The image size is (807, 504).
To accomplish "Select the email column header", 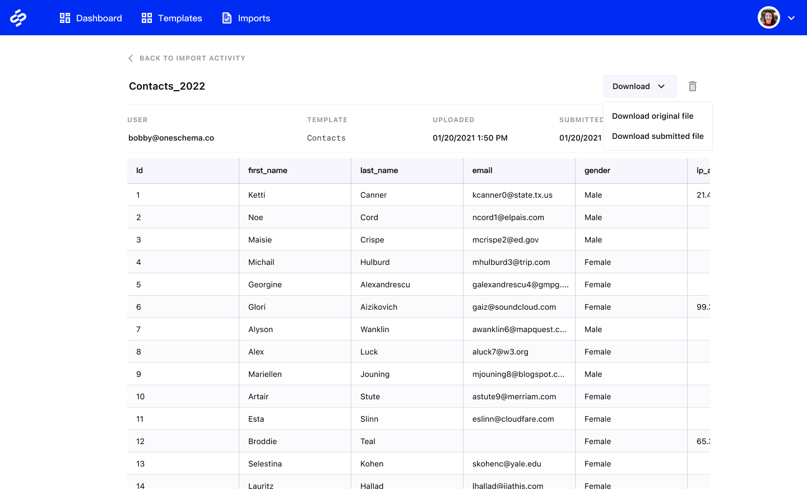I will pyautogui.click(x=483, y=170).
